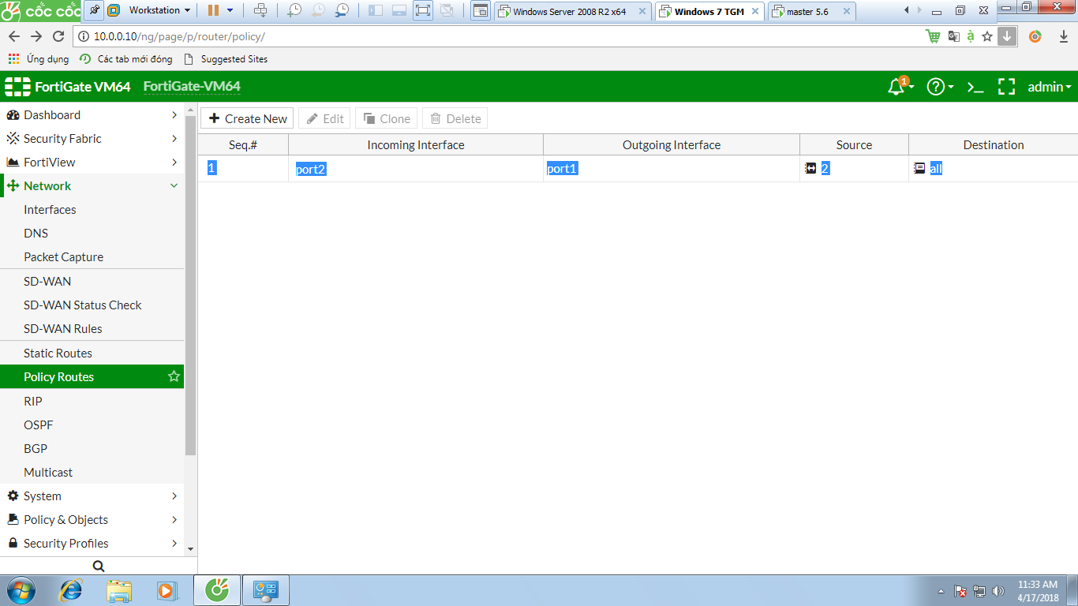This screenshot has height=606, width=1078.
Task: Bookmark this page with star icon
Action: coord(986,36)
